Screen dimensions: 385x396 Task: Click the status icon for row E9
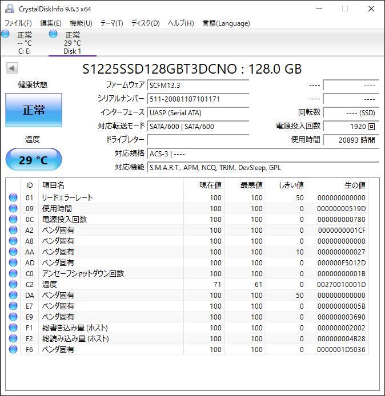pos(13,317)
